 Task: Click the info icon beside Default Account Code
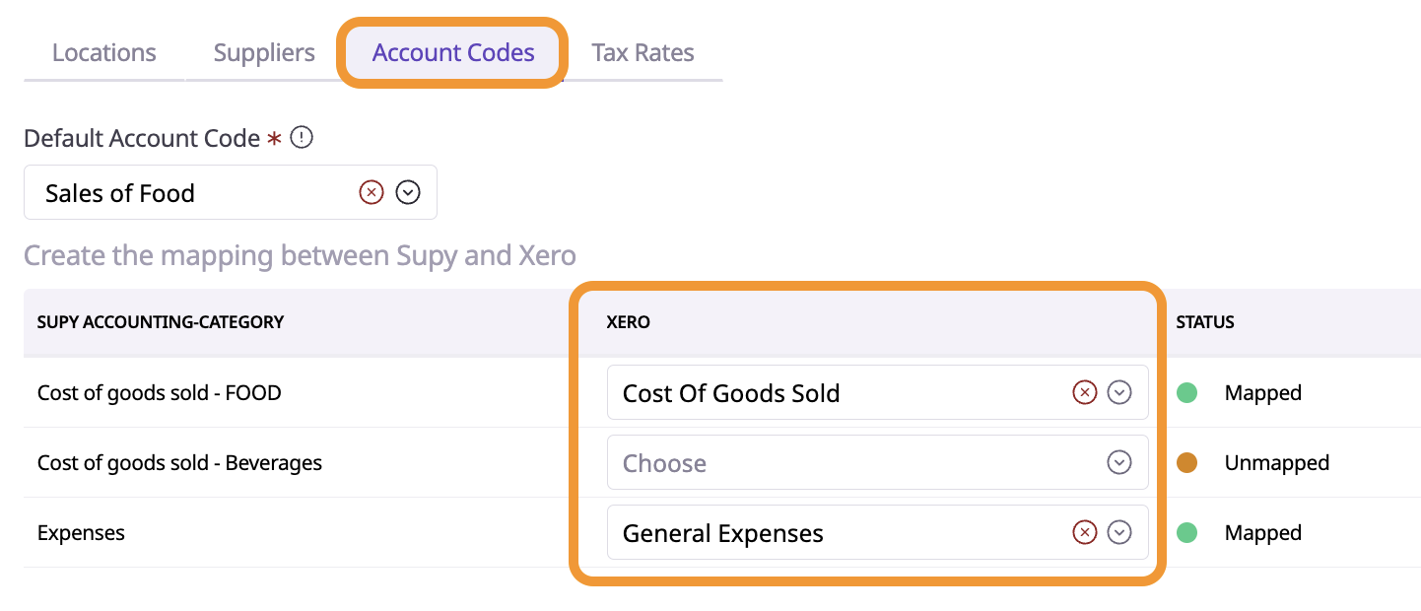coord(303,138)
